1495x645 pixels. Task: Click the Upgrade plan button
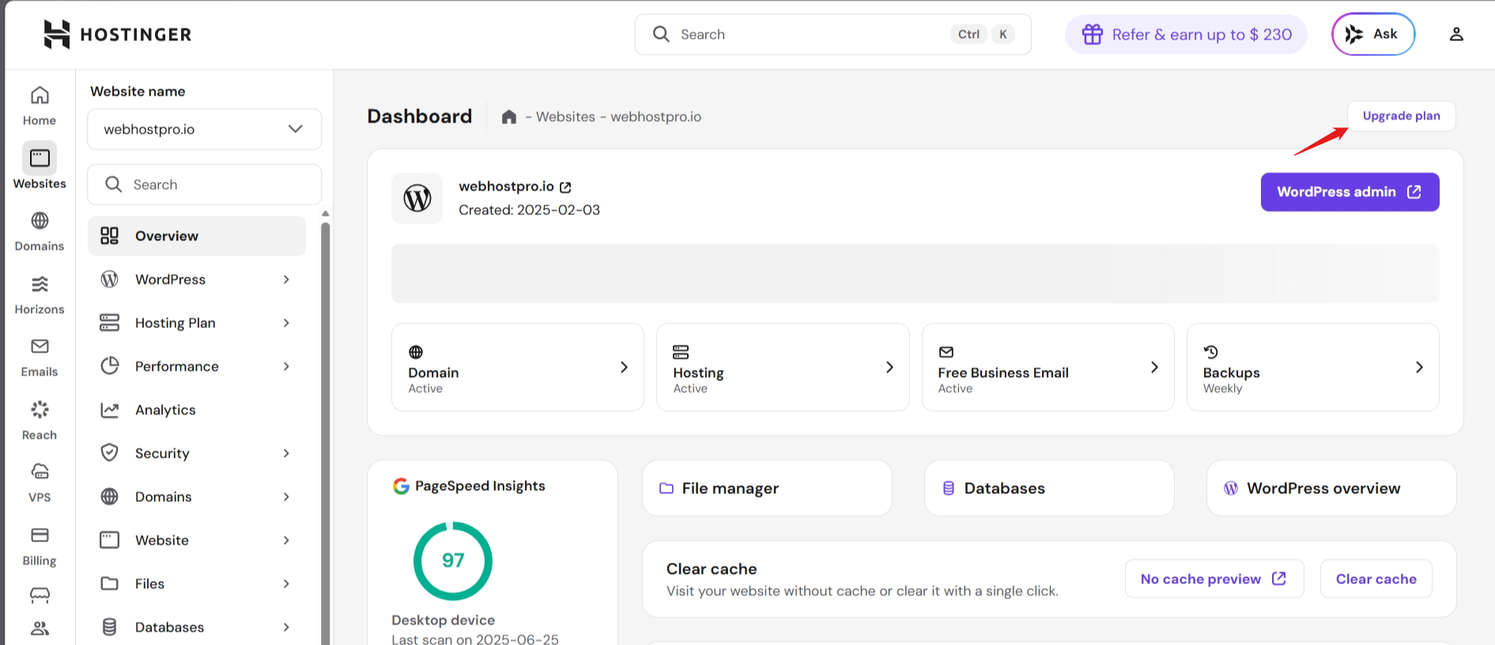click(x=1402, y=116)
